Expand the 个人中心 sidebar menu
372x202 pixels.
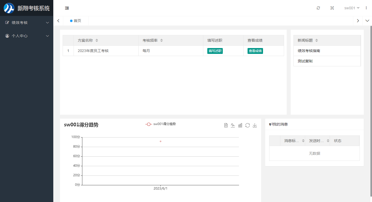tap(27, 36)
